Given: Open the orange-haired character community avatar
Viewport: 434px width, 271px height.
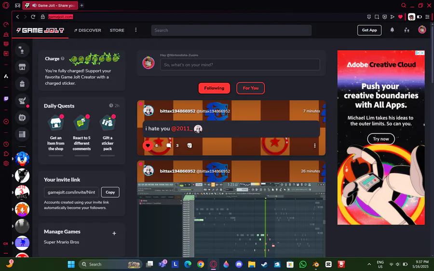Looking at the screenshot, I should [x=22, y=209].
